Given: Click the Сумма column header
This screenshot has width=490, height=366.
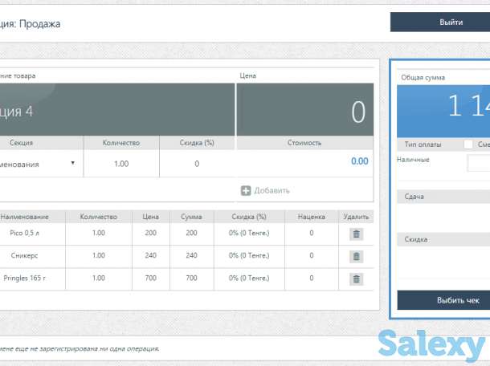Looking at the screenshot, I should coord(191,217).
